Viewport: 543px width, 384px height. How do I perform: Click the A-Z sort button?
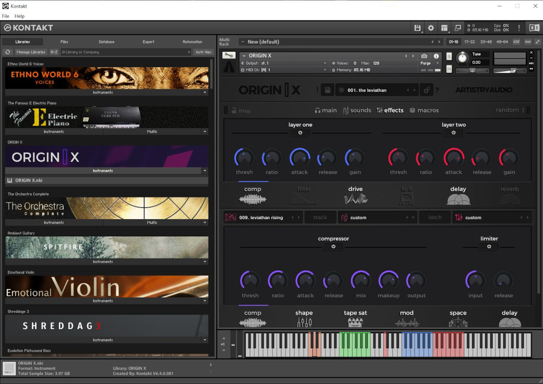point(54,52)
